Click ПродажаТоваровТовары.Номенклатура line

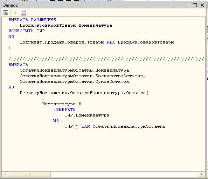pos(66,25)
